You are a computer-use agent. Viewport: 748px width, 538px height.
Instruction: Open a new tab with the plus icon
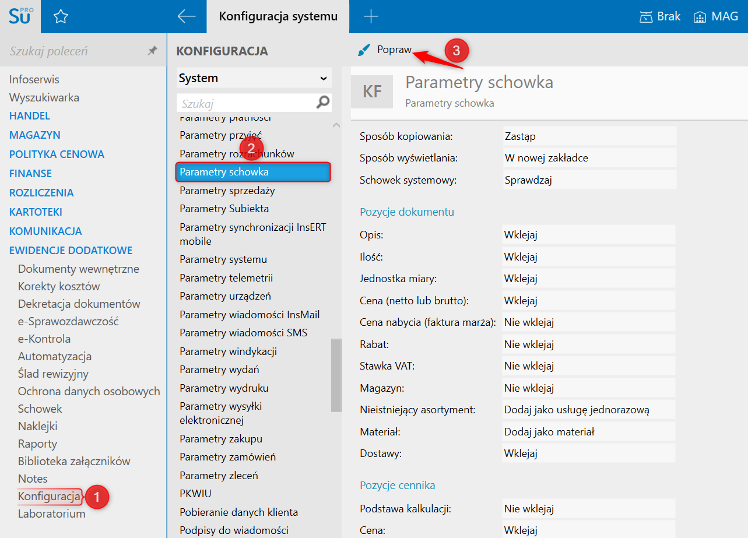point(371,17)
